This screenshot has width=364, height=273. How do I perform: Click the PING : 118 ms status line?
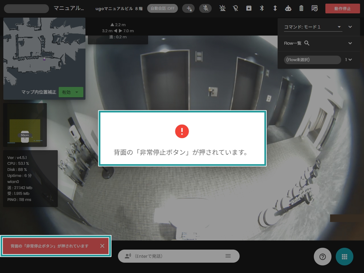tap(19, 200)
